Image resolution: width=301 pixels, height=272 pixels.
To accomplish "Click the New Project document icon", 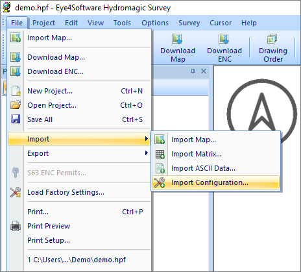I will pos(16,91).
